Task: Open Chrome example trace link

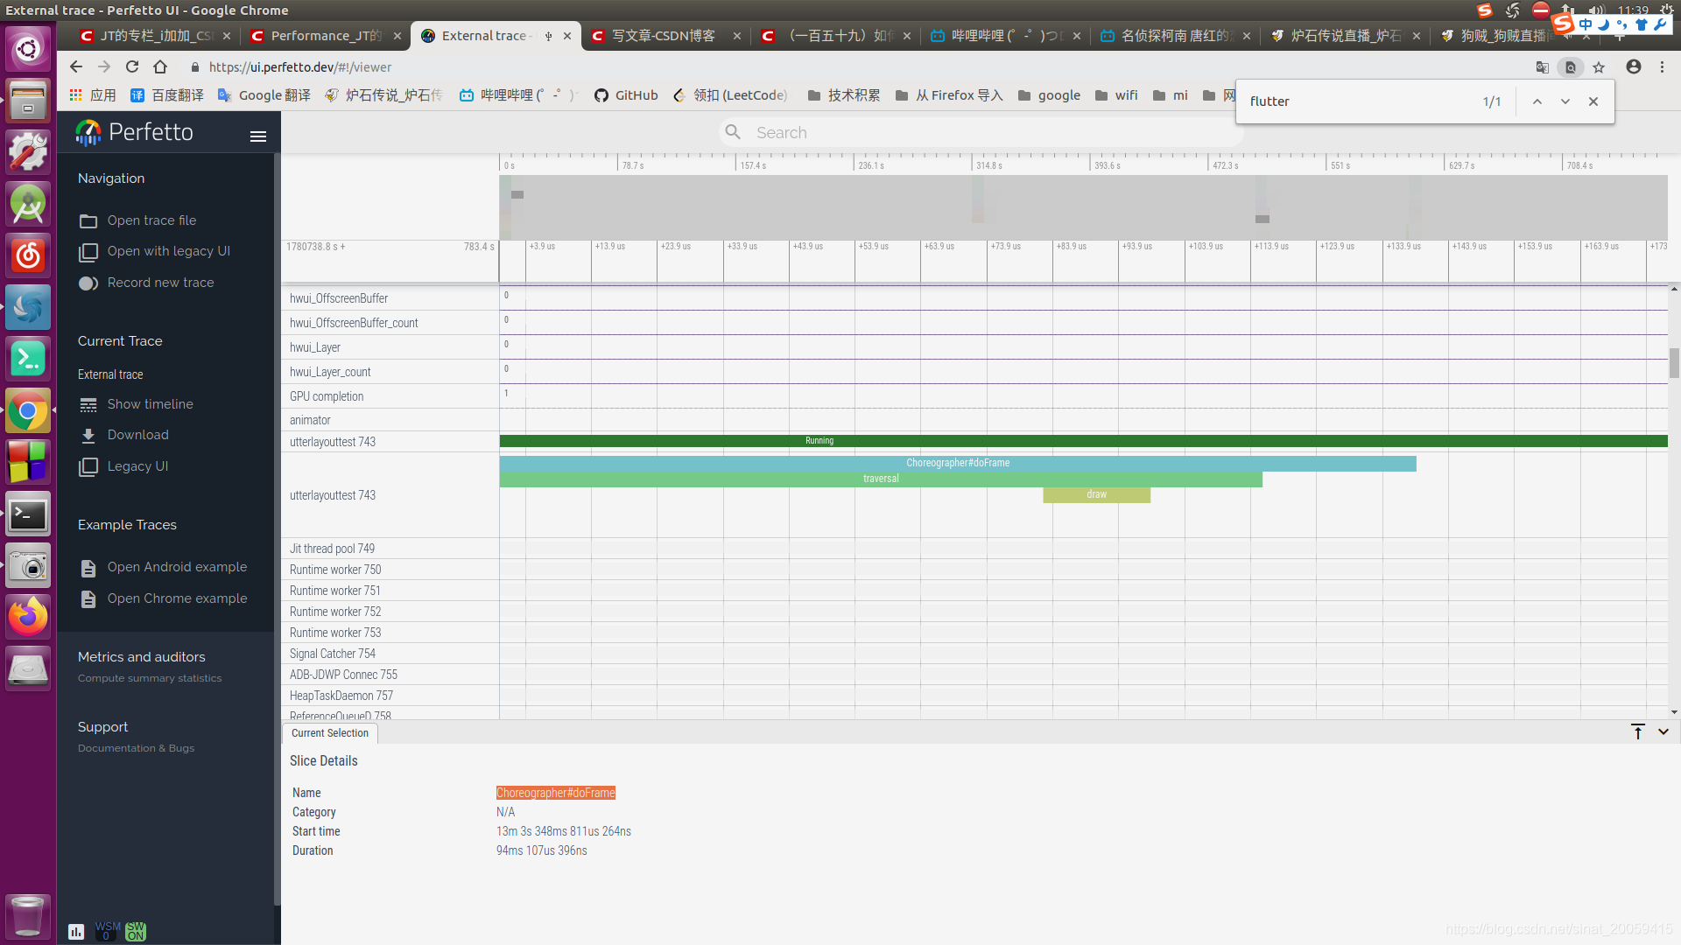Action: coord(177,598)
